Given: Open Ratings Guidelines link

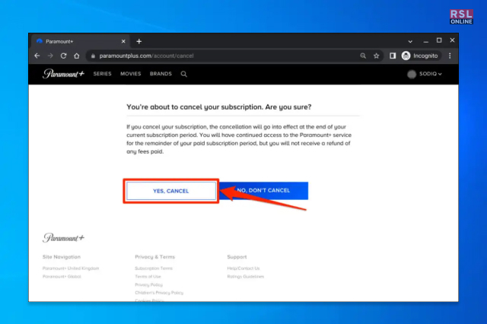Looking at the screenshot, I should click(x=246, y=277).
